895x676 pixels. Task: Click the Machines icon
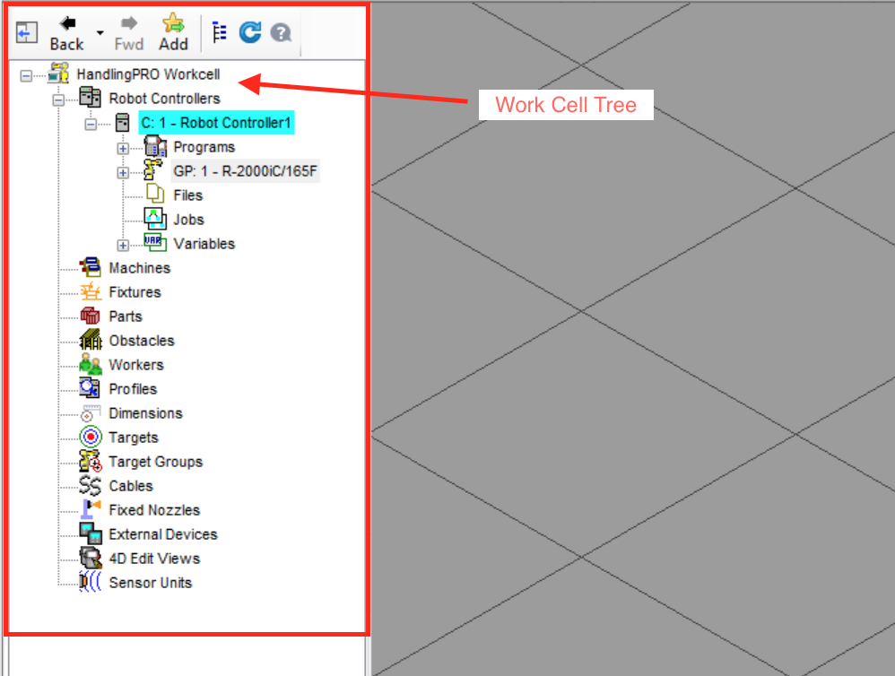91,266
